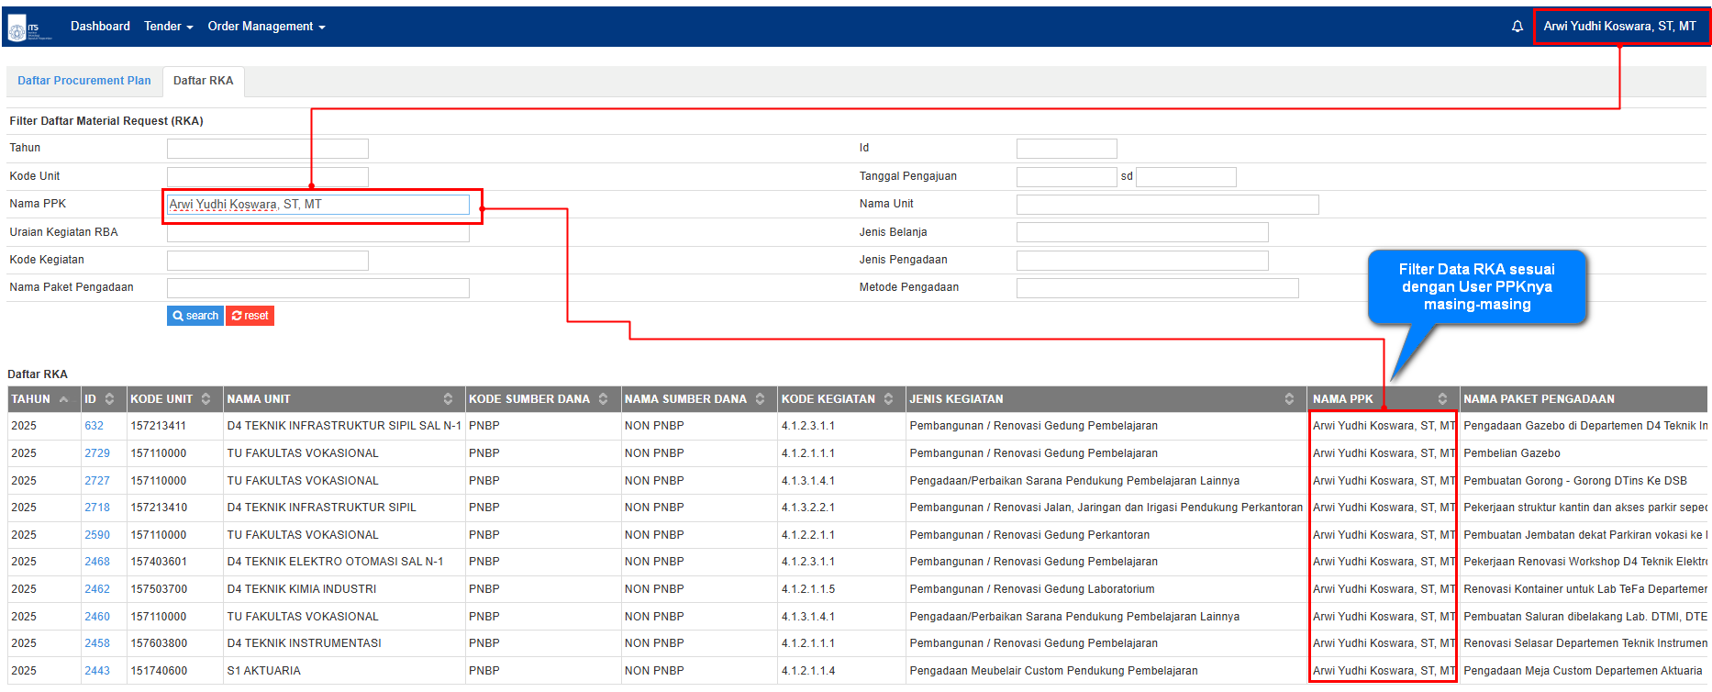Expand the Order Management dropdown

click(x=266, y=27)
